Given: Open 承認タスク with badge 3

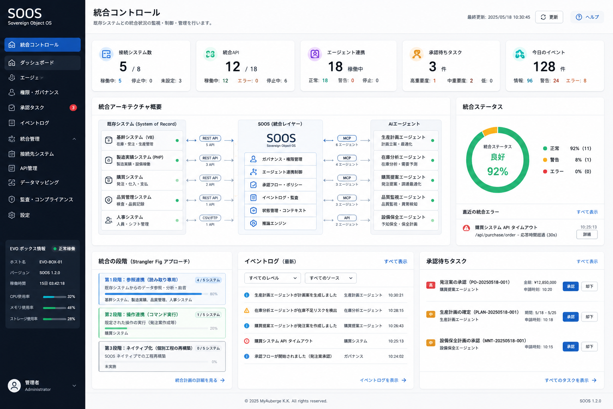Looking at the screenshot, I should [42, 107].
